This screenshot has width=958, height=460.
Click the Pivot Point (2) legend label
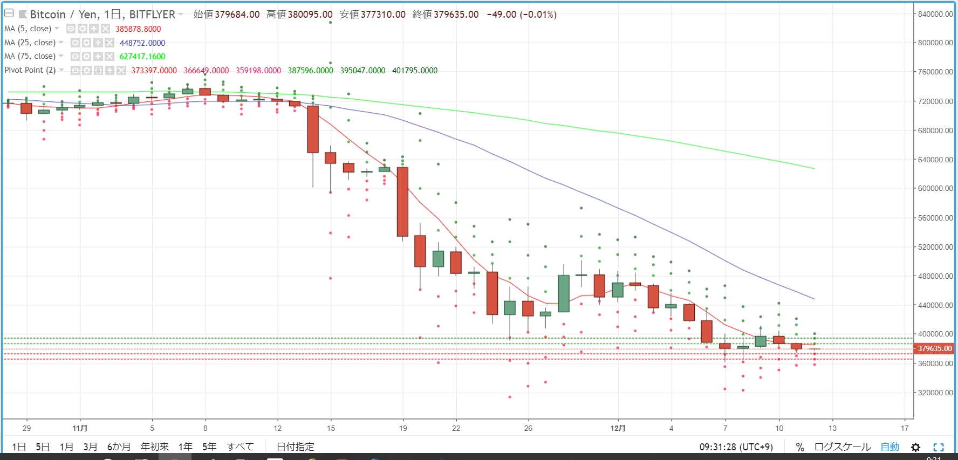[x=30, y=70]
